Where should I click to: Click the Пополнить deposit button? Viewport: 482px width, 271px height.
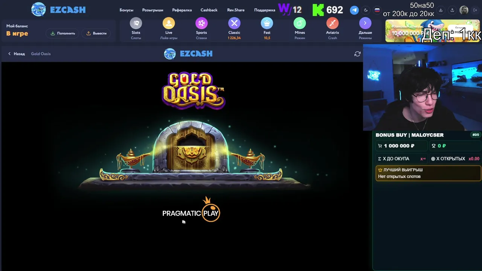coord(63,33)
